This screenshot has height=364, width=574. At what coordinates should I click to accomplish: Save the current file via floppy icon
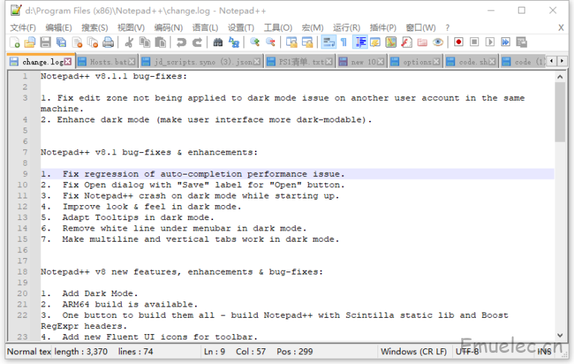tap(46, 43)
